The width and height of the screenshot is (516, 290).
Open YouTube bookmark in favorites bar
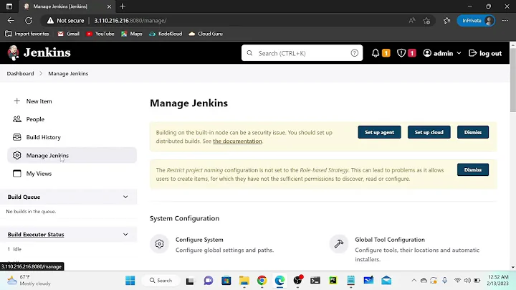coord(100,34)
